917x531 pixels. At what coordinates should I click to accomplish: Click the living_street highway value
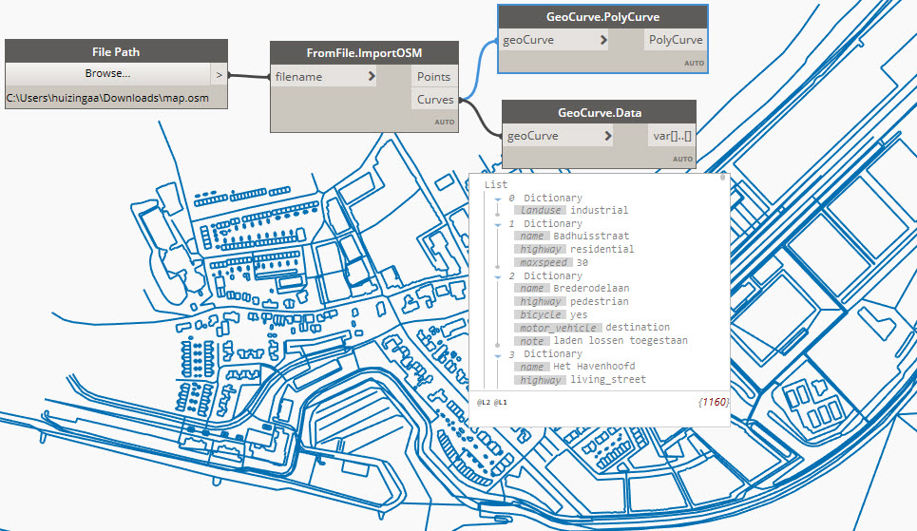click(608, 380)
